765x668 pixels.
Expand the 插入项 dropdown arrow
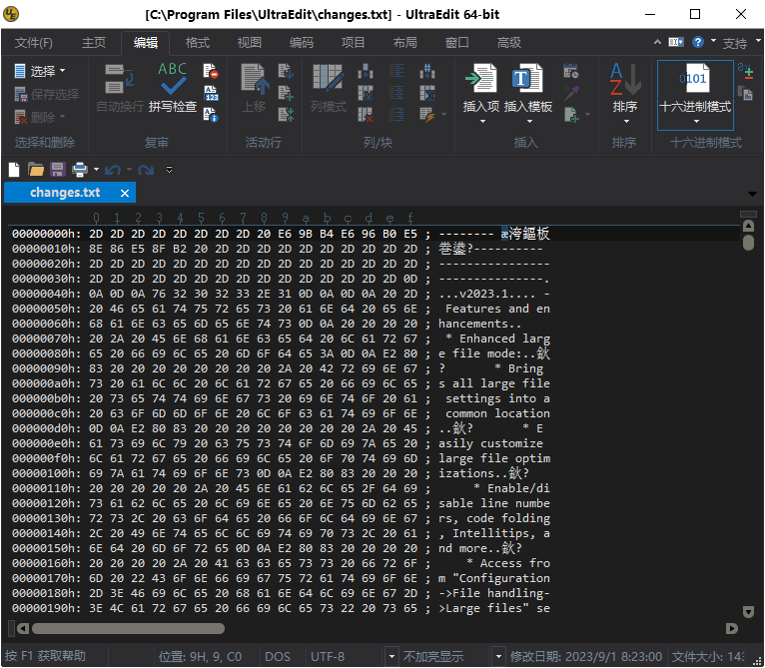pyautogui.click(x=482, y=121)
